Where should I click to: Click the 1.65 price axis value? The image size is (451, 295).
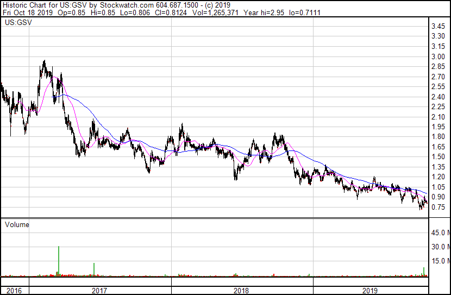click(x=438, y=147)
